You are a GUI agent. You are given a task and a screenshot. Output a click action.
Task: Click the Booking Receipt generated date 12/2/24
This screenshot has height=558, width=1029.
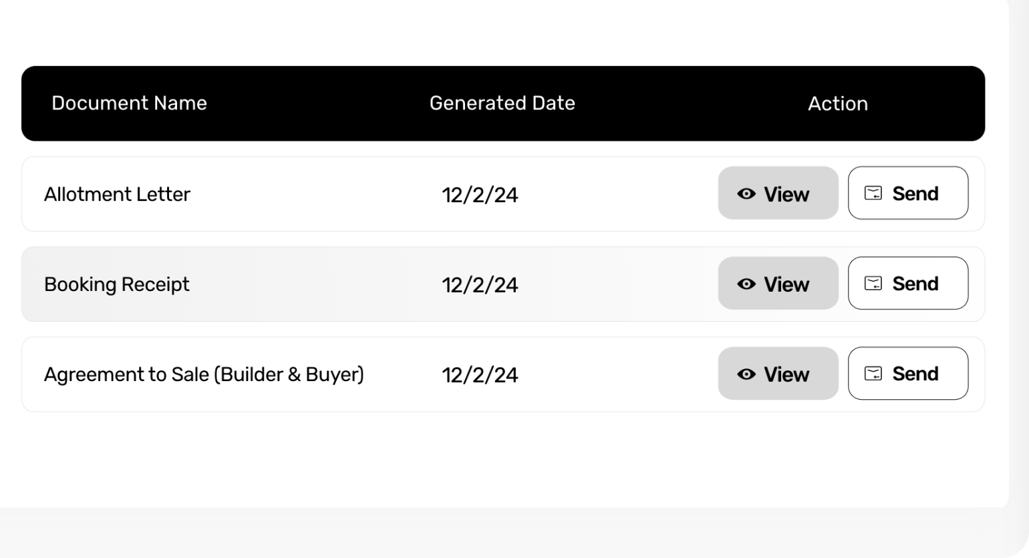[x=480, y=285]
